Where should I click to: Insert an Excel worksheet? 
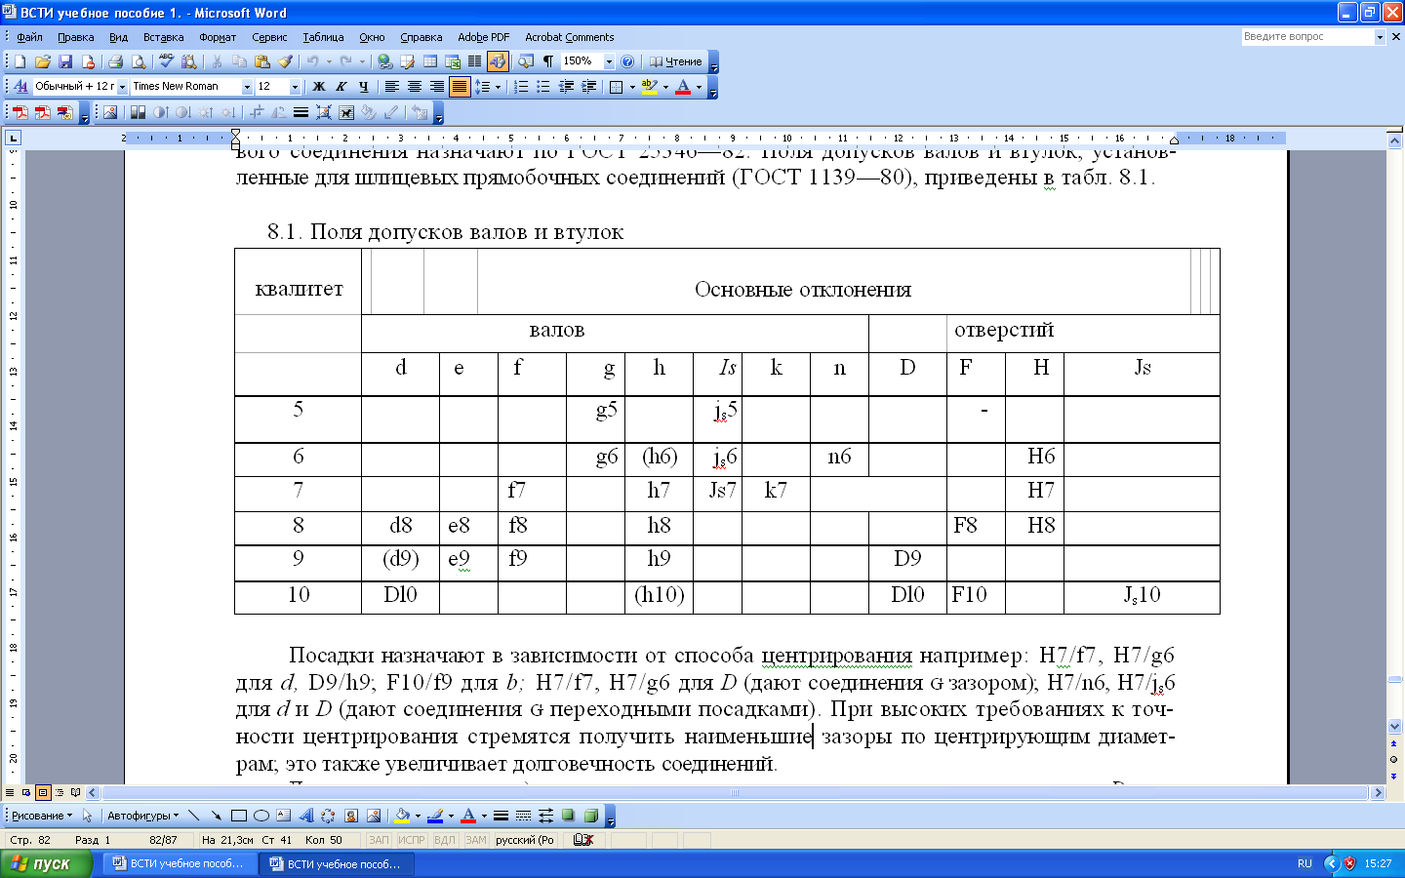click(x=453, y=61)
